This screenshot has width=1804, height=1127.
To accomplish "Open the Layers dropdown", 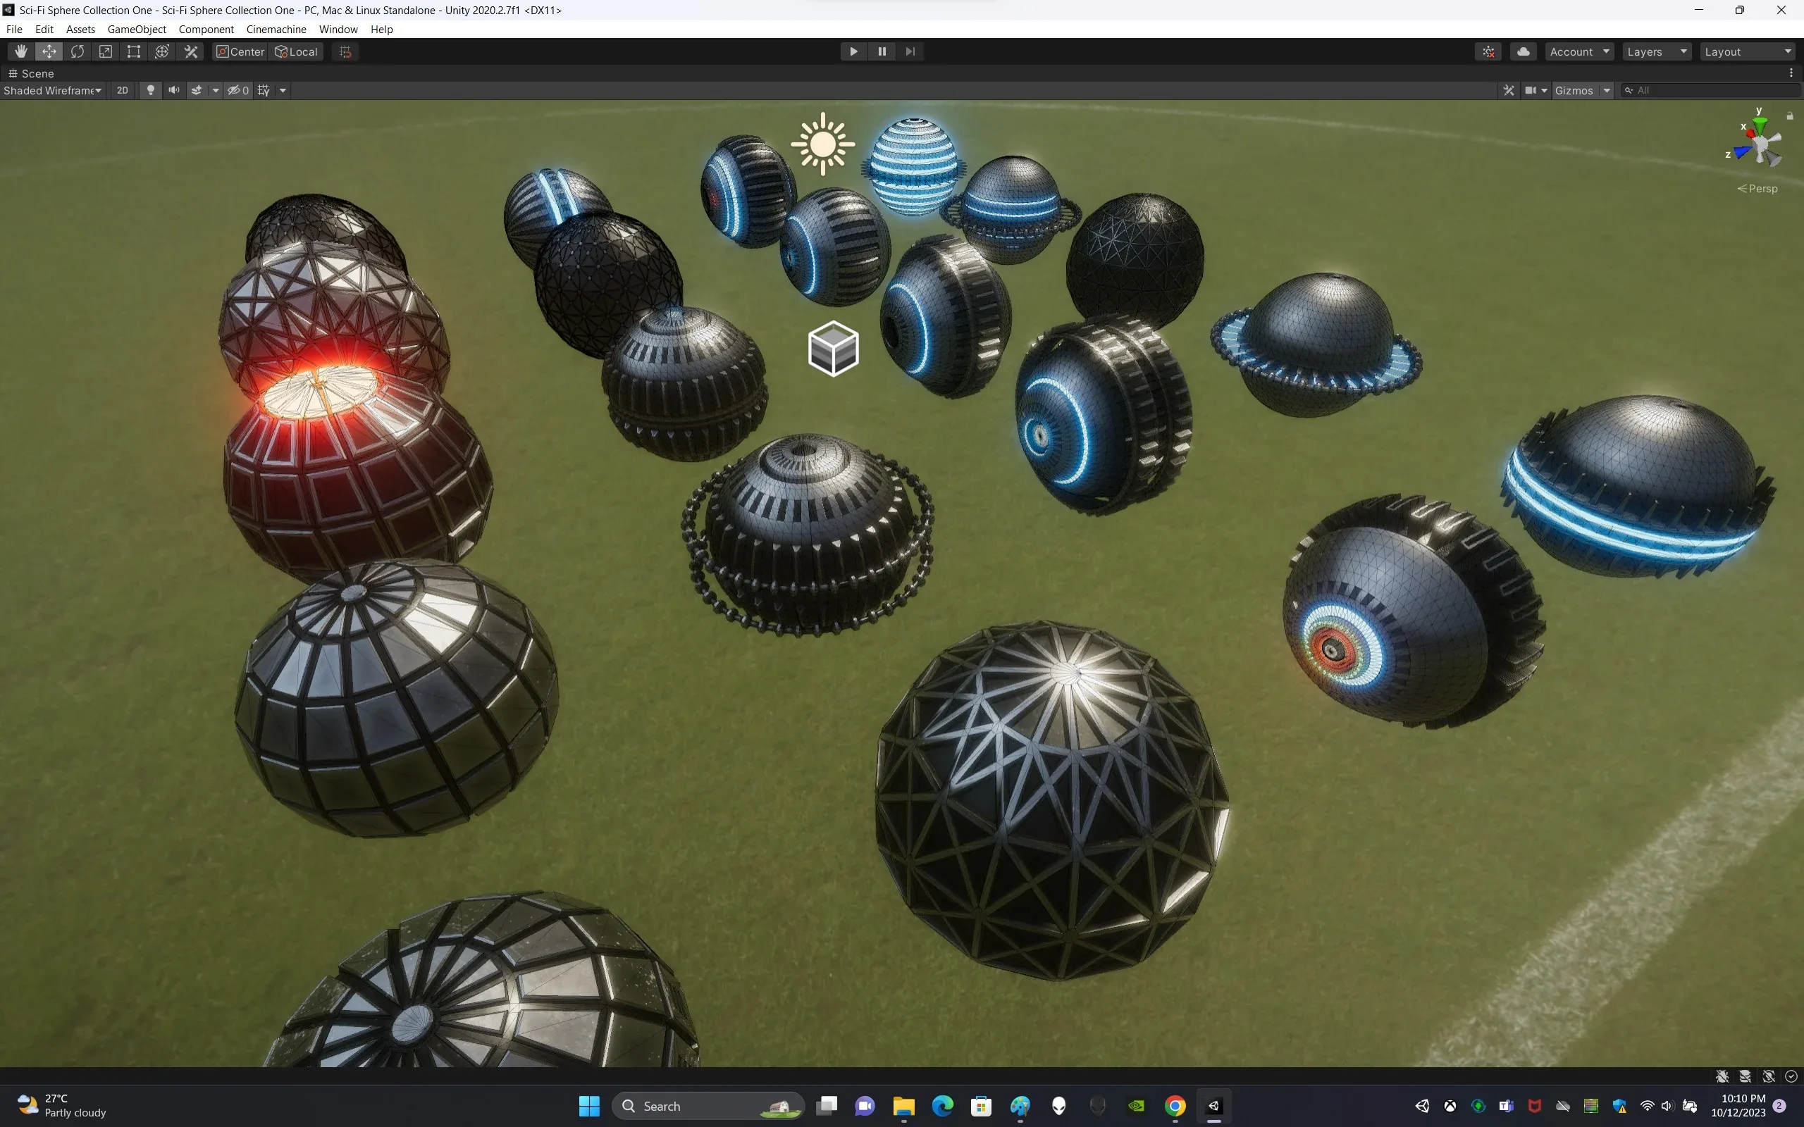I will [1655, 51].
